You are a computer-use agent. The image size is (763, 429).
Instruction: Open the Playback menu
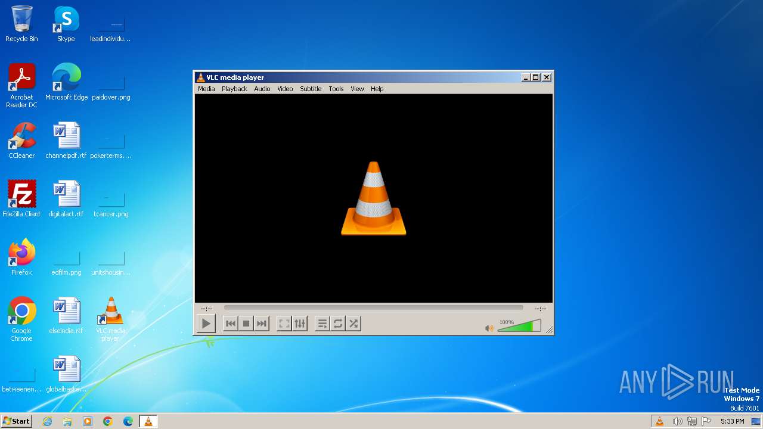click(x=234, y=89)
